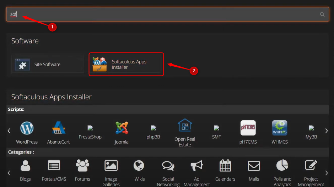Click the Joomla label text

coord(122,142)
